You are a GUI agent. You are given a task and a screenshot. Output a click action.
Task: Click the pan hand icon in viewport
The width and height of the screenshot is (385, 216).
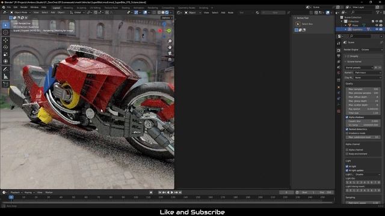coord(170,47)
